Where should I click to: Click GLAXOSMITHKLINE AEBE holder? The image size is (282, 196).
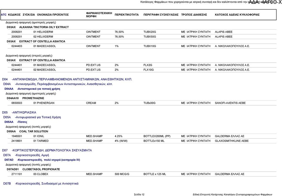[232, 141]
